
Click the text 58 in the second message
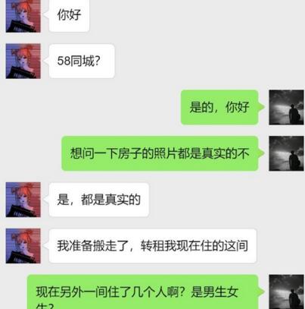click(64, 61)
